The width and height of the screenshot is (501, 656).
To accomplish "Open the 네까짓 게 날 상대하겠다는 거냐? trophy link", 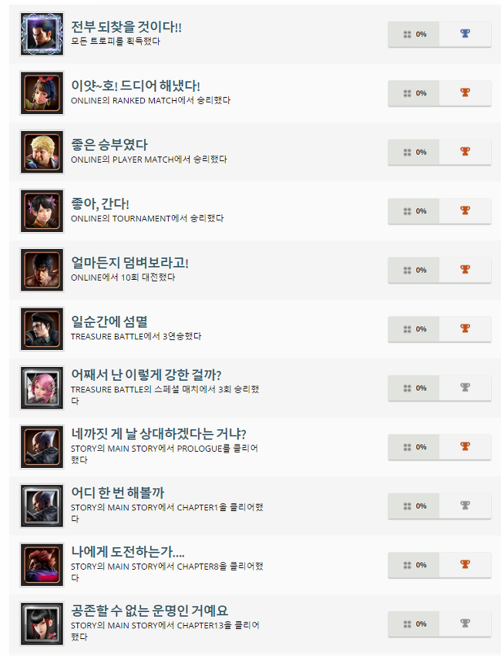I will pyautogui.click(x=159, y=434).
